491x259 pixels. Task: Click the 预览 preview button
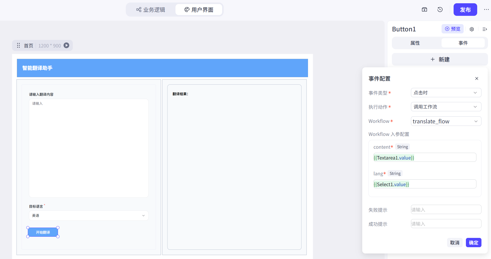[x=453, y=29]
